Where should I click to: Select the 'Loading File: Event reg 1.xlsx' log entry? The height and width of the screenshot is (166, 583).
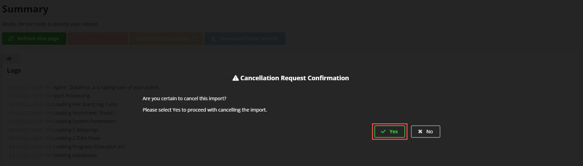[x=85, y=104]
